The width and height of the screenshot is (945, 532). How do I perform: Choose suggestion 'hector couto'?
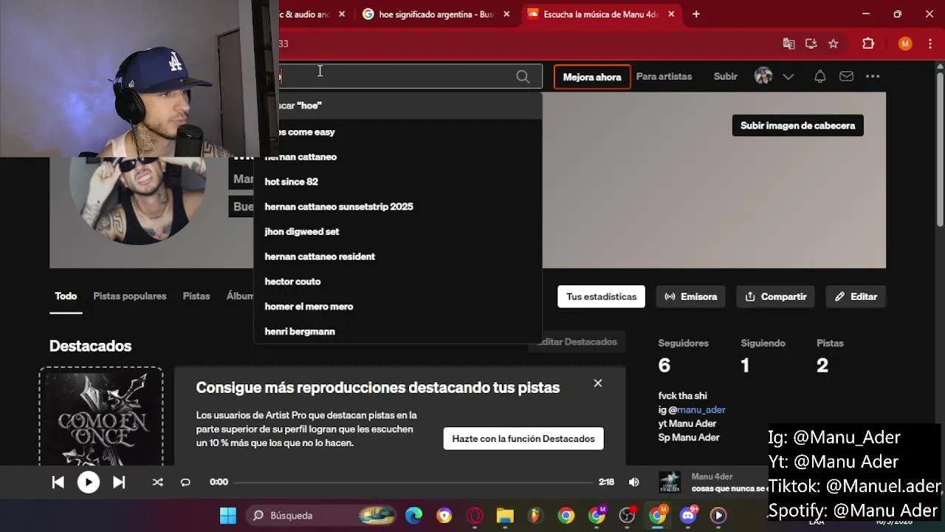click(x=398, y=282)
